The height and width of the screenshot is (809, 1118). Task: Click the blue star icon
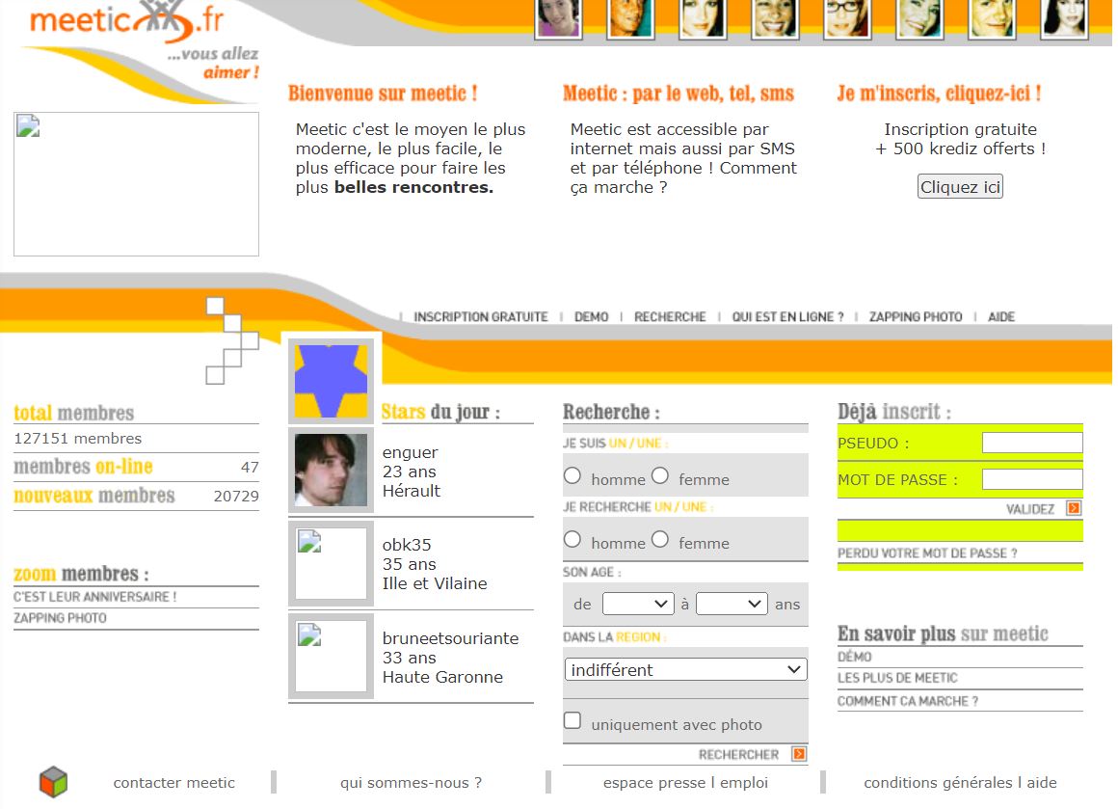click(x=331, y=381)
